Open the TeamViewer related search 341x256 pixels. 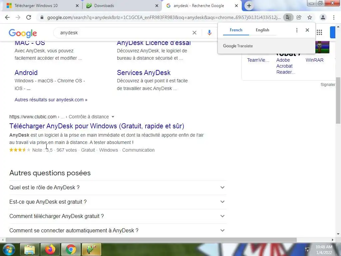[x=258, y=60]
